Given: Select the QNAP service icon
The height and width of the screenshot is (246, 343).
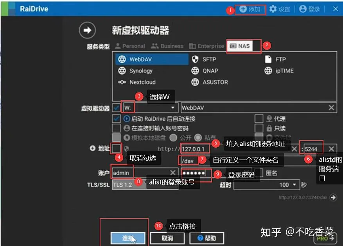Looking at the screenshot, I should 205,71.
